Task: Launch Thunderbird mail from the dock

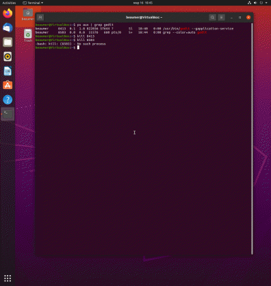Action: click(x=8, y=28)
